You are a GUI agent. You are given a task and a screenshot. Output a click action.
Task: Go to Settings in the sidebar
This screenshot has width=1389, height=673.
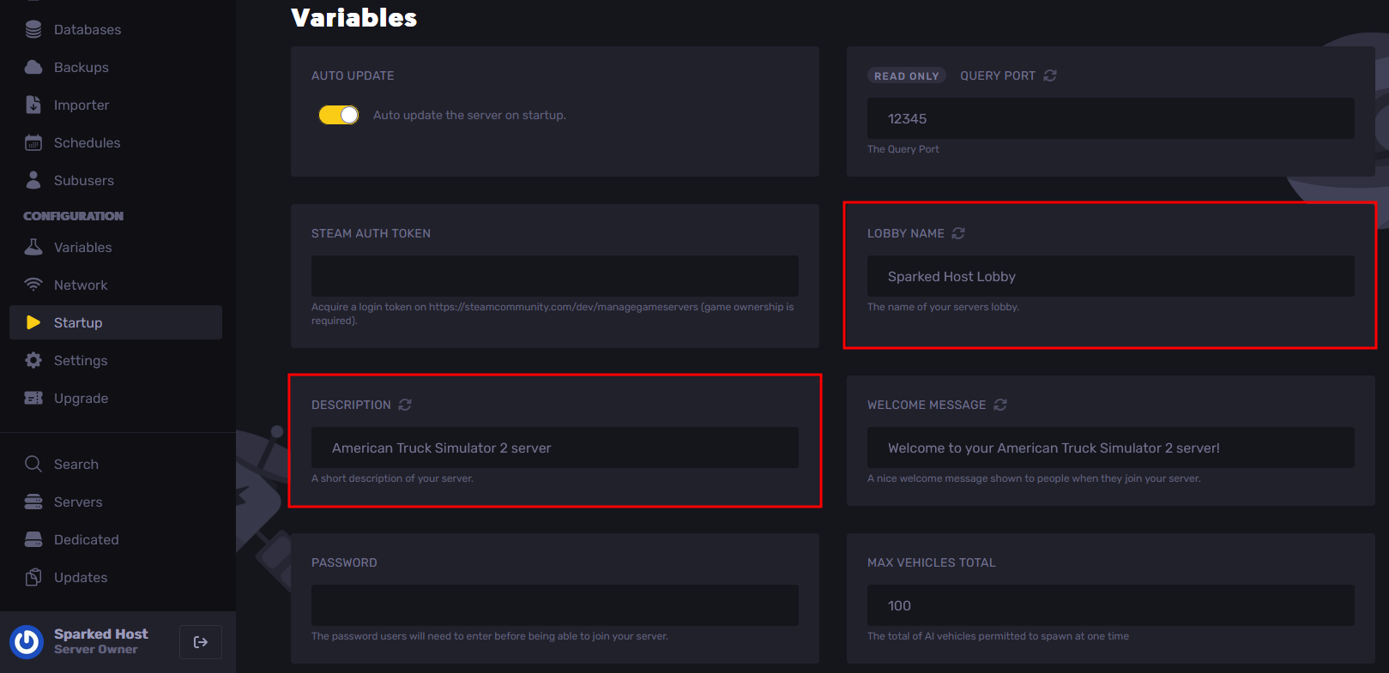click(81, 360)
